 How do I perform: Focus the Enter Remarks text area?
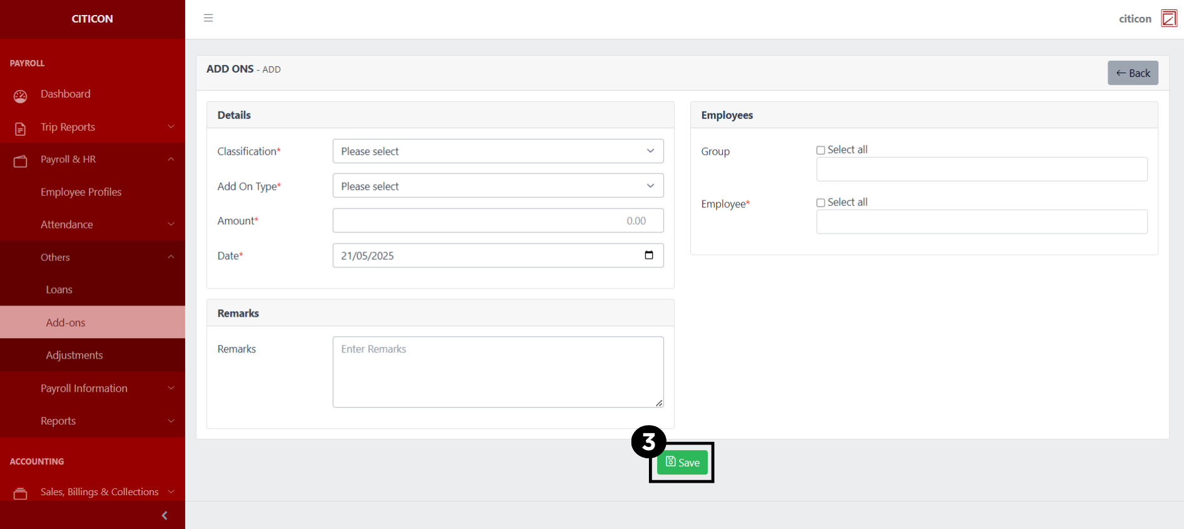pos(498,372)
